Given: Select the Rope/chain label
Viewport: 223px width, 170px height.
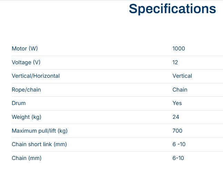Looking at the screenshot, I should point(26,90).
